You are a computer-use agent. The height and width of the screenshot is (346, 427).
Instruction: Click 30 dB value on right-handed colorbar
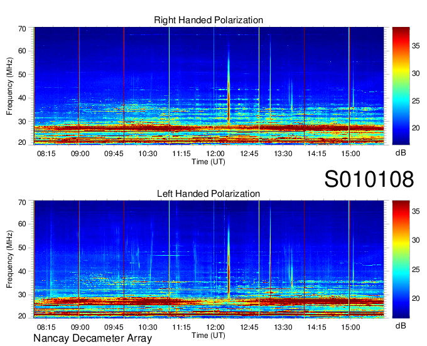pos(416,73)
